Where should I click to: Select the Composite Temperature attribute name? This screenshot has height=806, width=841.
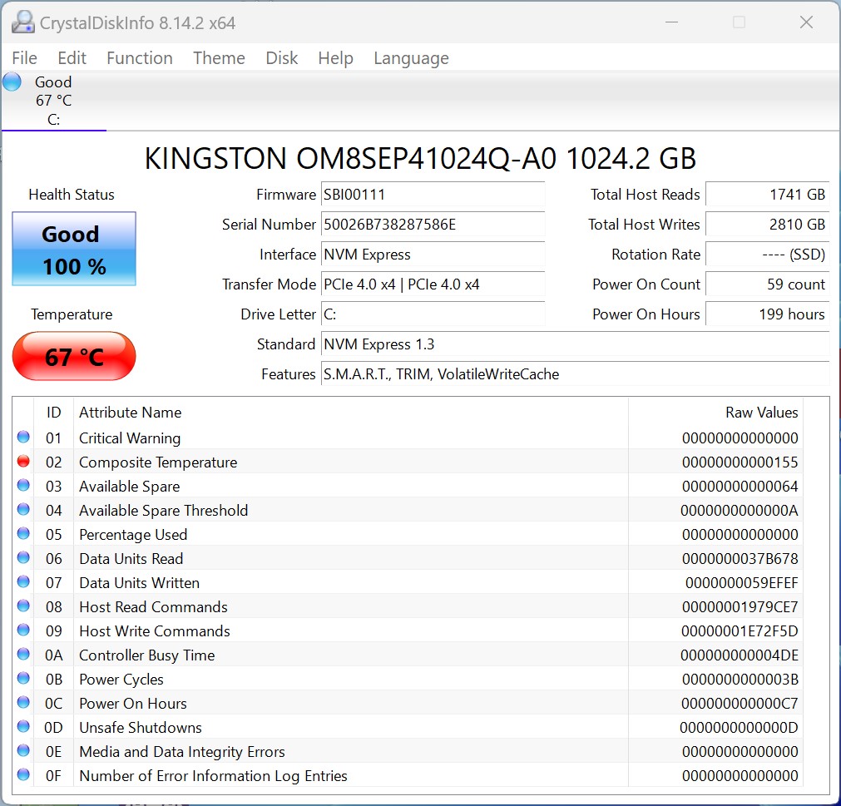tap(158, 462)
